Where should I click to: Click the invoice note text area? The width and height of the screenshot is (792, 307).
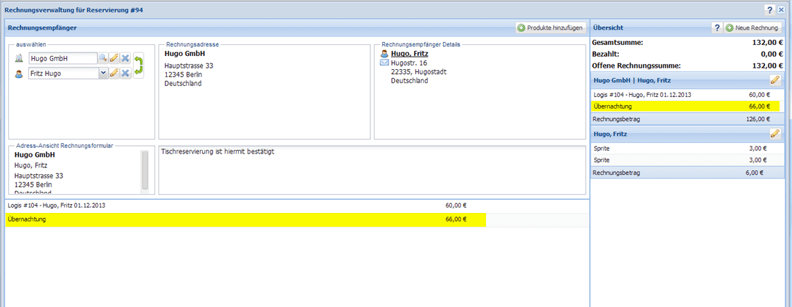(372, 169)
